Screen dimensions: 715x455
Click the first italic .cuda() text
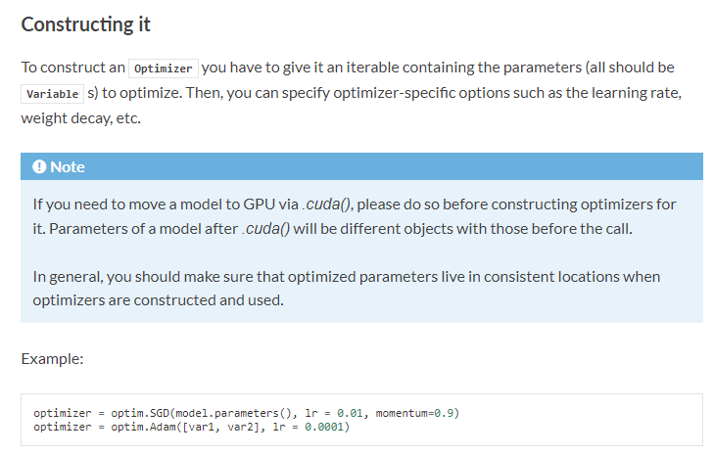[326, 205]
